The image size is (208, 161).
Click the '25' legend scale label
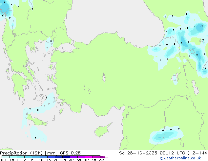point(64,160)
